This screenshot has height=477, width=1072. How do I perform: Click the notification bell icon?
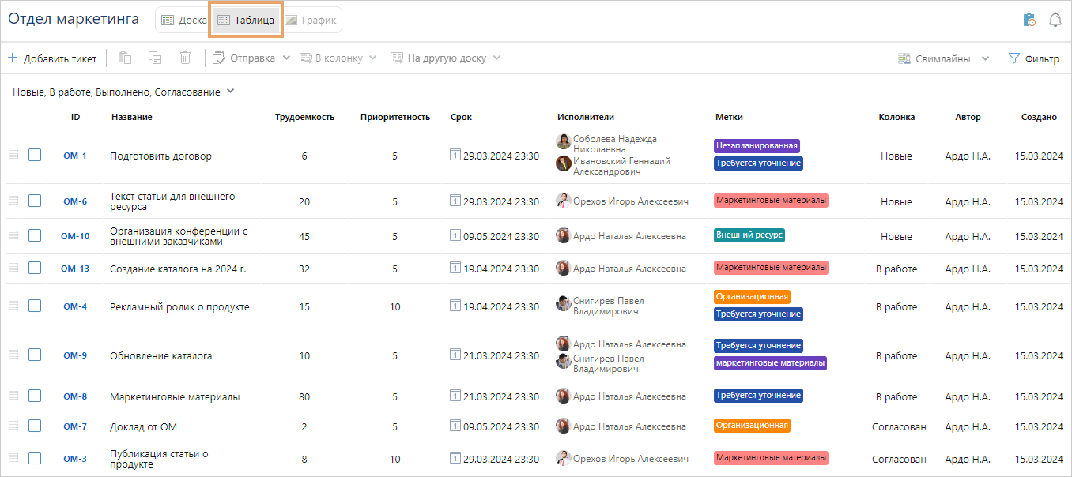click(1055, 20)
